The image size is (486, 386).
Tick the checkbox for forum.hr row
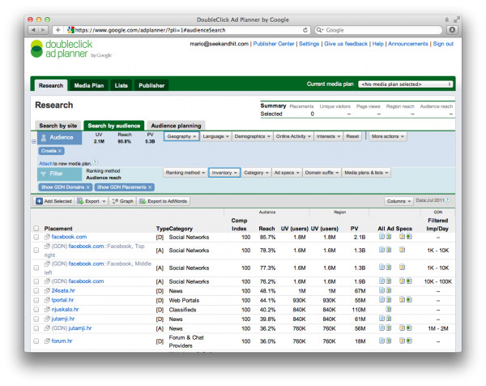click(36, 341)
